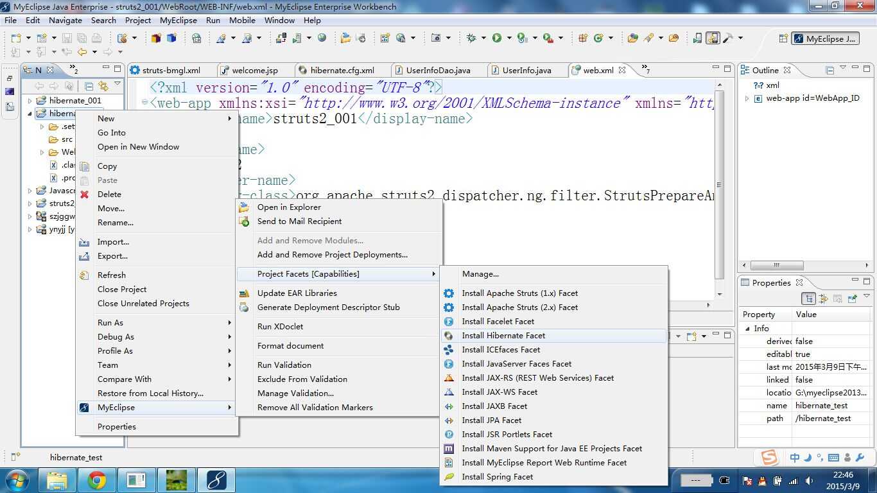This screenshot has width=877, height=493.
Task: Click the New wizard toolbar icon
Action: [15, 39]
